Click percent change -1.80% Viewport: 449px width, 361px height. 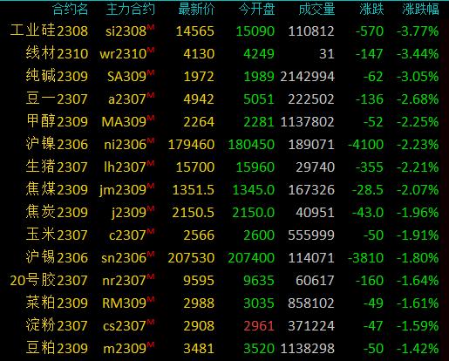click(418, 258)
